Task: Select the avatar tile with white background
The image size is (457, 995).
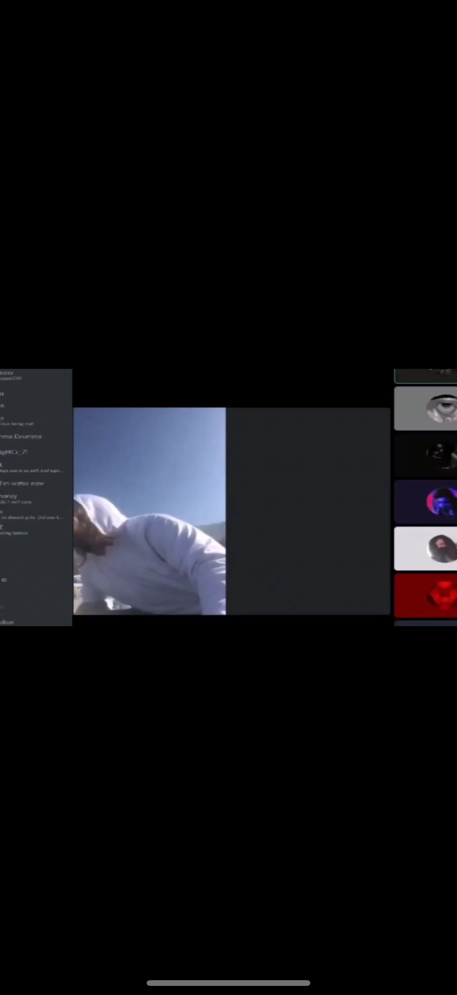Action: (x=426, y=548)
